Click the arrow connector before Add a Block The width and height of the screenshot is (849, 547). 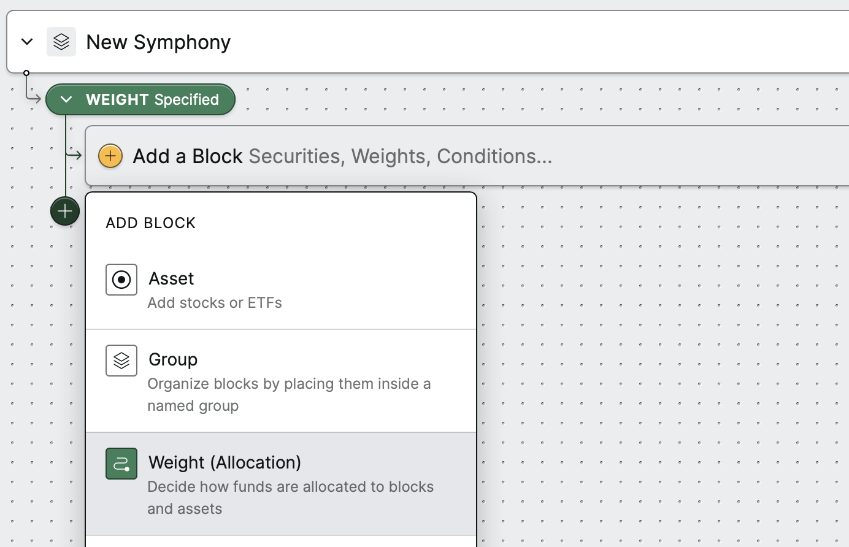coord(74,155)
